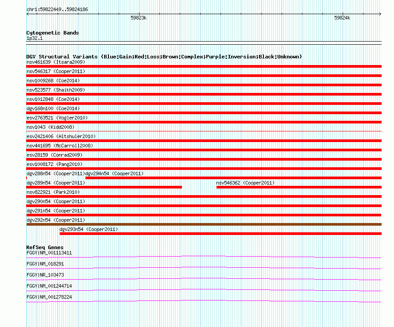This screenshot has width=394, height=327.
Task: Select dgv291n54 (Cooper2011) variant label
Action: click(x=56, y=211)
